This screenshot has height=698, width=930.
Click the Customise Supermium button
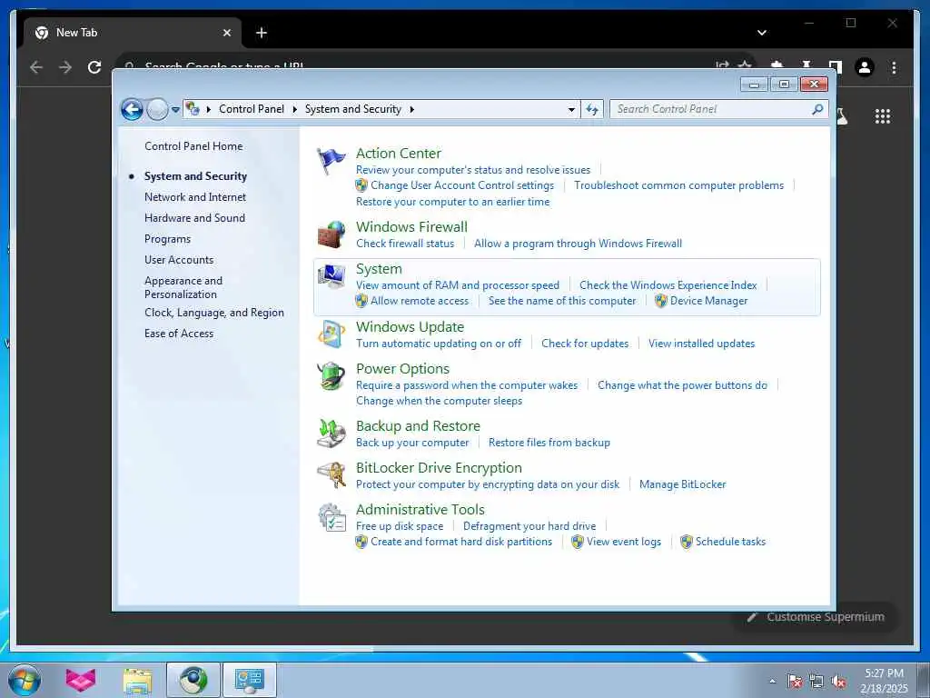[x=815, y=617]
